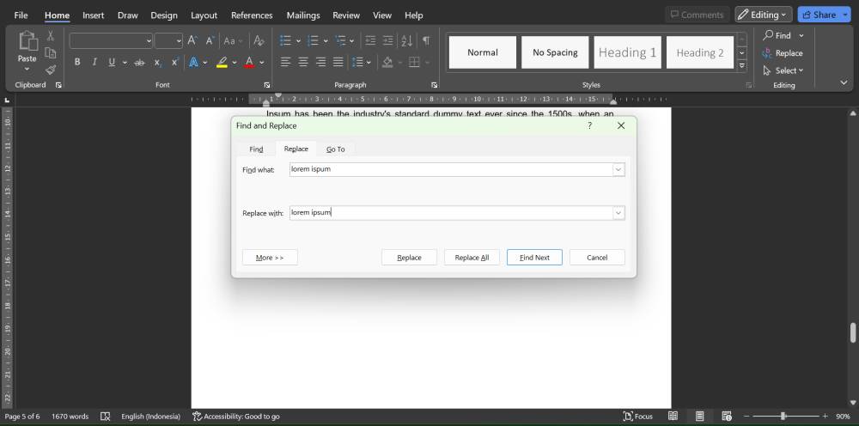
Task: Cut selection with the scissors icon
Action: pos(51,36)
